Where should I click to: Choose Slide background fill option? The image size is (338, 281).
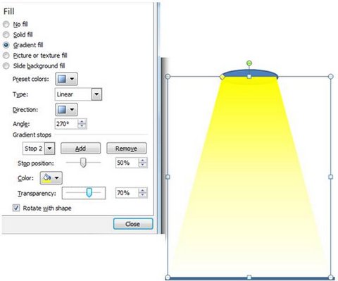pos(6,66)
